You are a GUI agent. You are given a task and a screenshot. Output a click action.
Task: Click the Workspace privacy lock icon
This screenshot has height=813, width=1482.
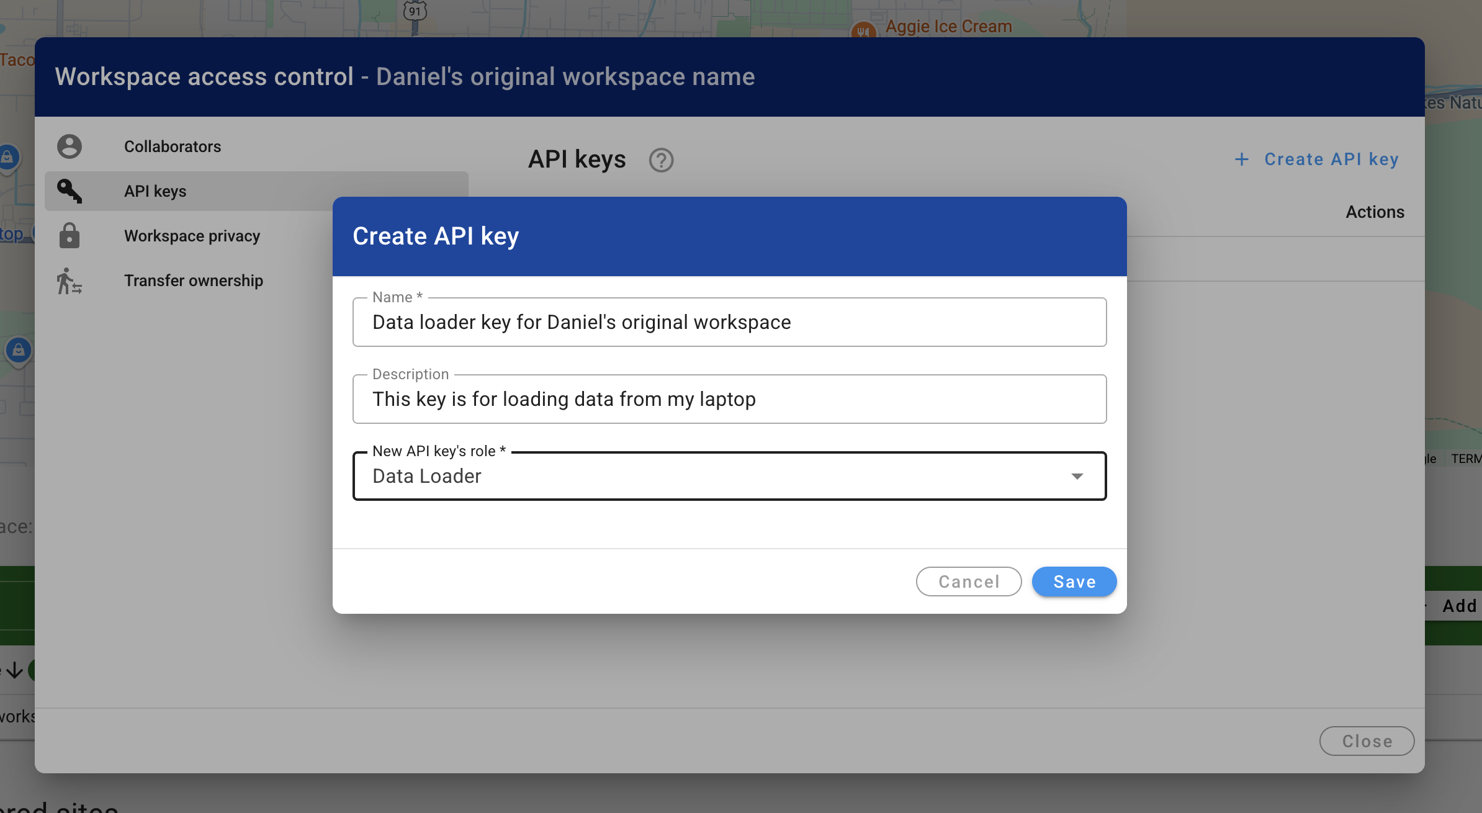(70, 236)
